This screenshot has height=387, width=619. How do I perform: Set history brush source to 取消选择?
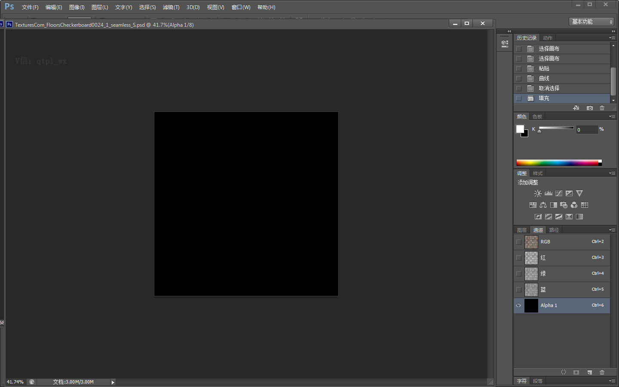(519, 89)
